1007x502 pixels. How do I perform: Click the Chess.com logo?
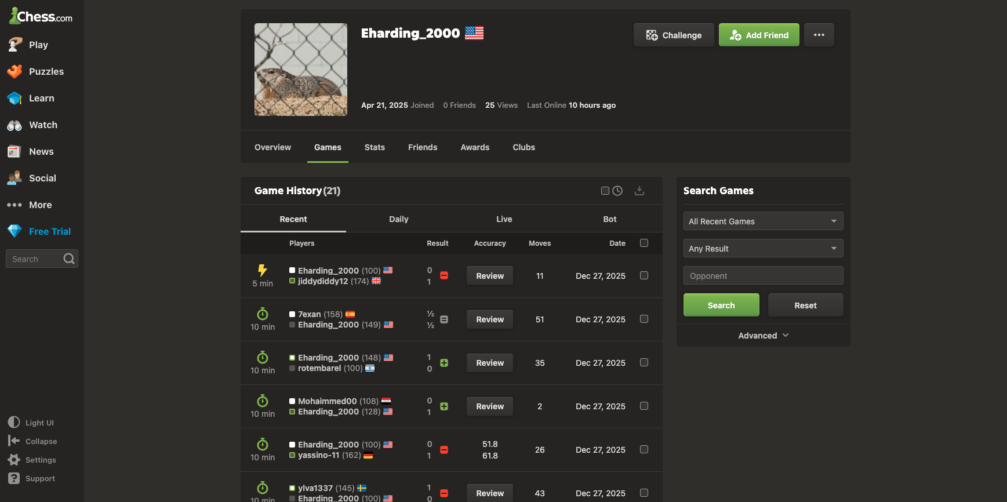pos(41,16)
